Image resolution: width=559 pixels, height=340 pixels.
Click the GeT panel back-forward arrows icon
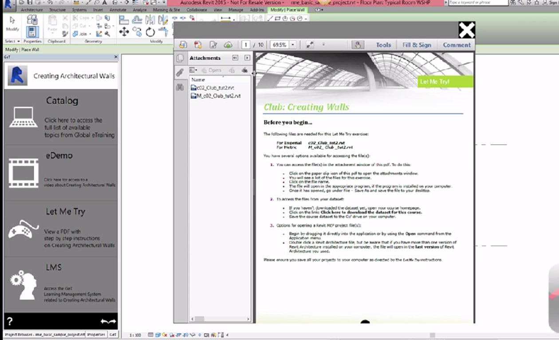(x=108, y=321)
